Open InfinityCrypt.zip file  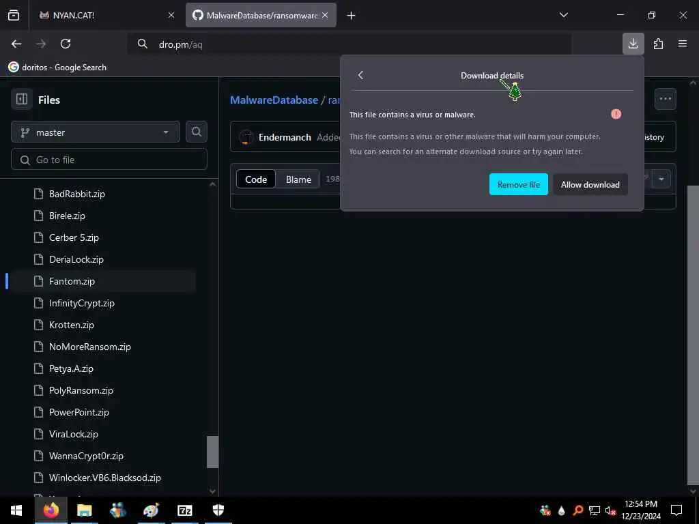pyautogui.click(x=82, y=303)
